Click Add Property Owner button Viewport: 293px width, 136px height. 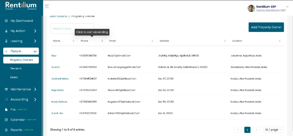[266, 27]
